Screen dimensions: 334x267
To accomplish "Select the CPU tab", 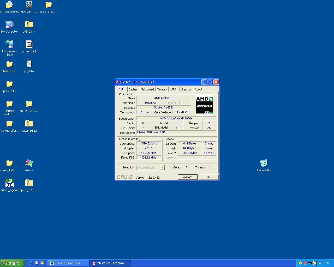I will pyautogui.click(x=122, y=89).
